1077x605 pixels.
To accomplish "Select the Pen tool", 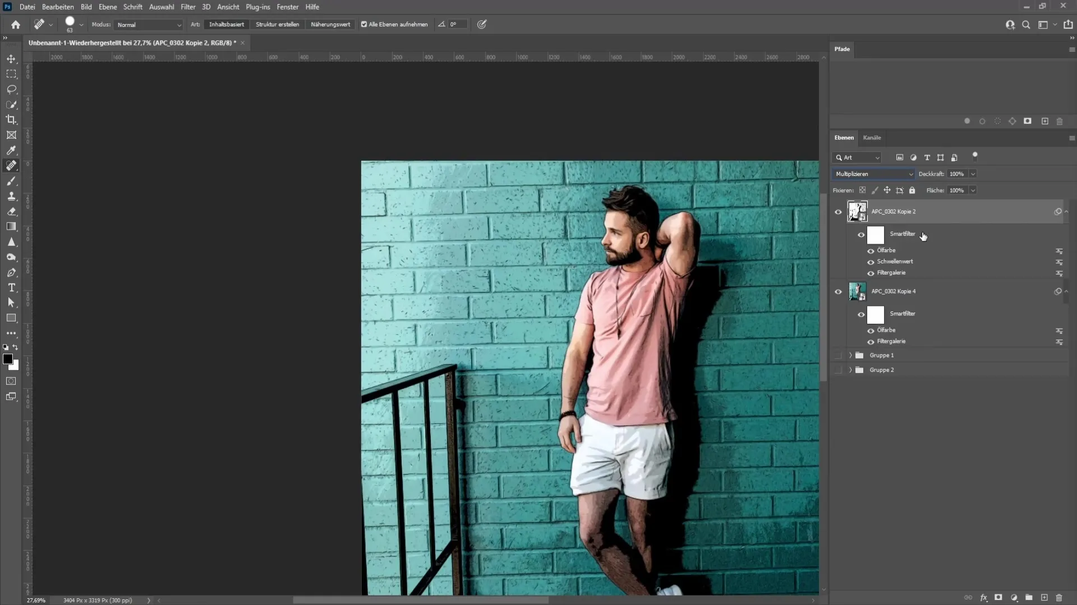I will point(11,272).
